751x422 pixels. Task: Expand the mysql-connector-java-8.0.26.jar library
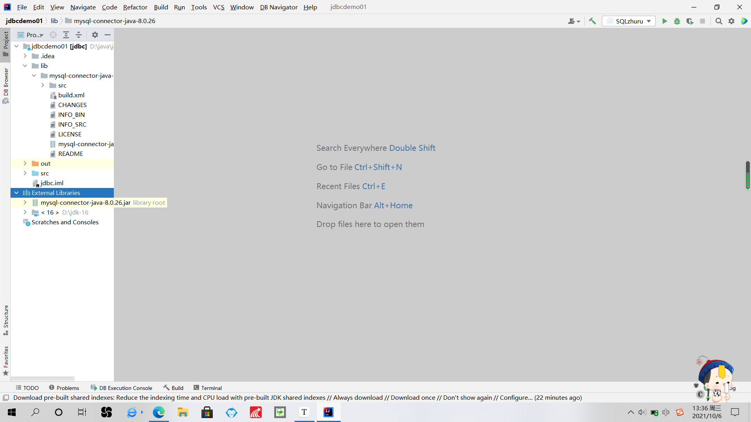tap(25, 202)
